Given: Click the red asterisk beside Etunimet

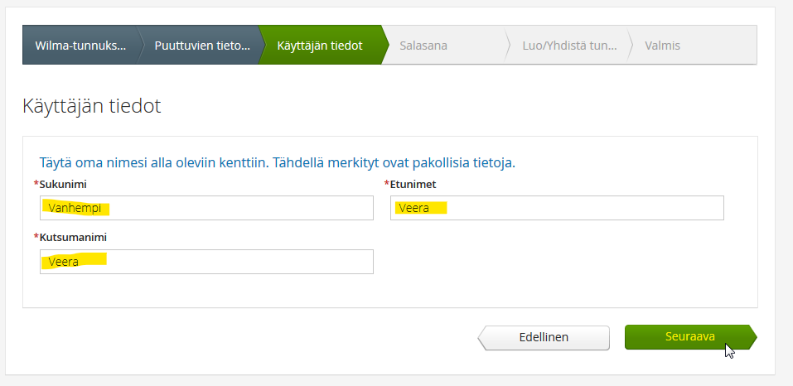Looking at the screenshot, I should pyautogui.click(x=387, y=183).
